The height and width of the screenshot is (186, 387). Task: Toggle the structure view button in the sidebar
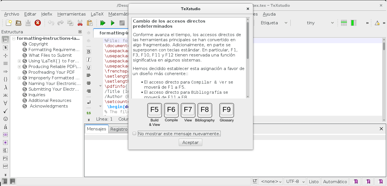[5, 40]
